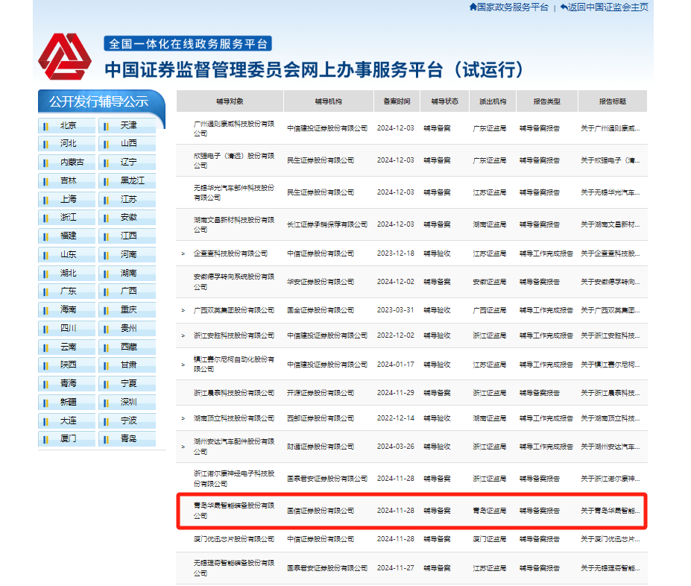Screen dimensions: 691x586
Task: Open the 厦门 region list
Action: pos(66,439)
